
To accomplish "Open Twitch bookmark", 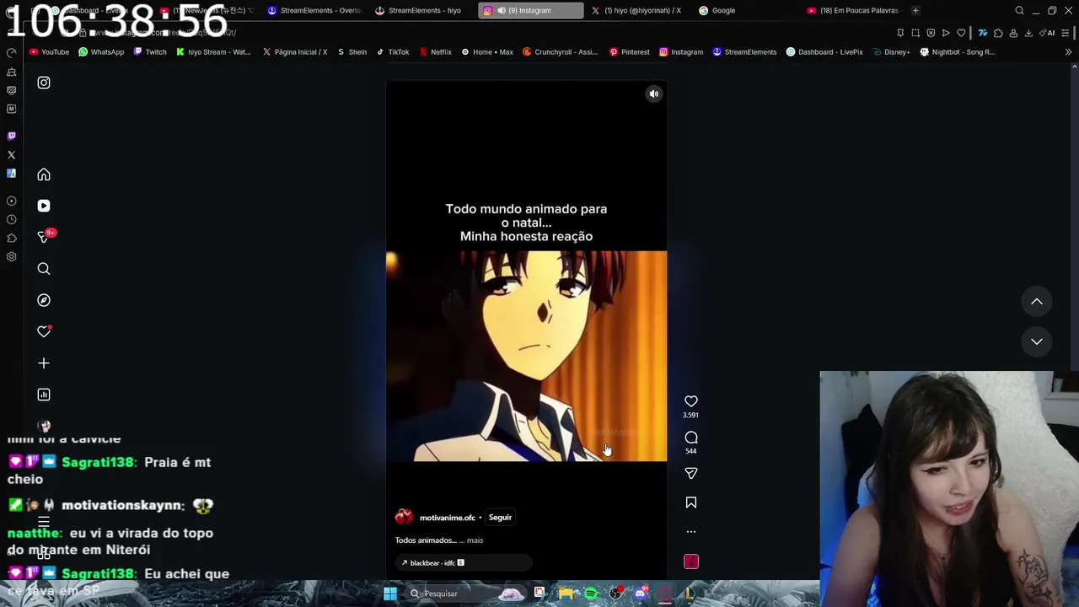I will tap(150, 51).
